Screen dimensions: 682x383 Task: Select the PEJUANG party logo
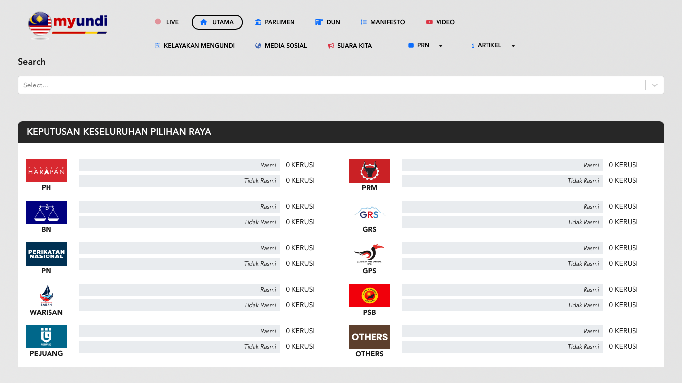46,337
